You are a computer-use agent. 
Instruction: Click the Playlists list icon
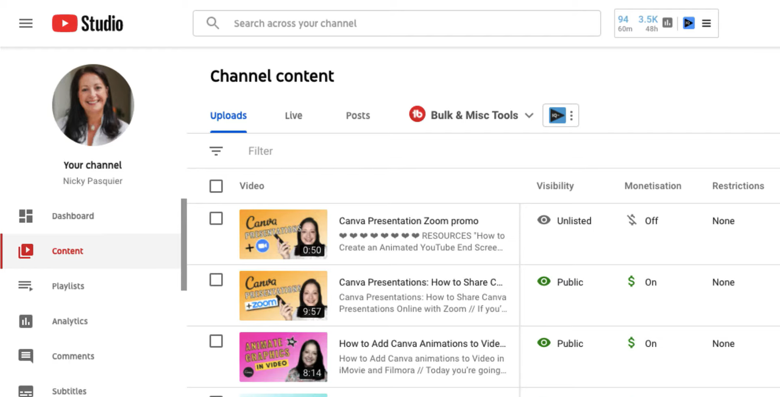coord(26,286)
